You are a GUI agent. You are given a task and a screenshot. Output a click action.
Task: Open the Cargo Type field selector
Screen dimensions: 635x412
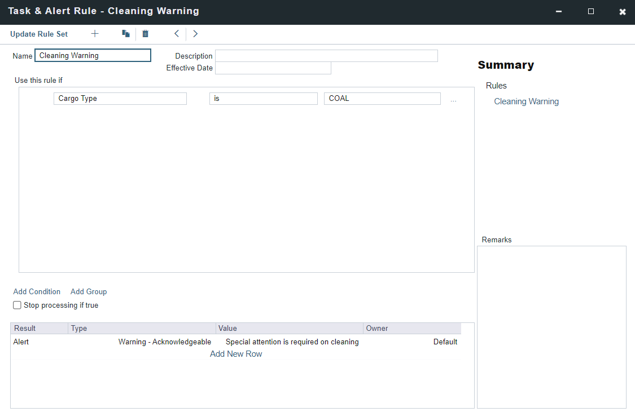120,99
